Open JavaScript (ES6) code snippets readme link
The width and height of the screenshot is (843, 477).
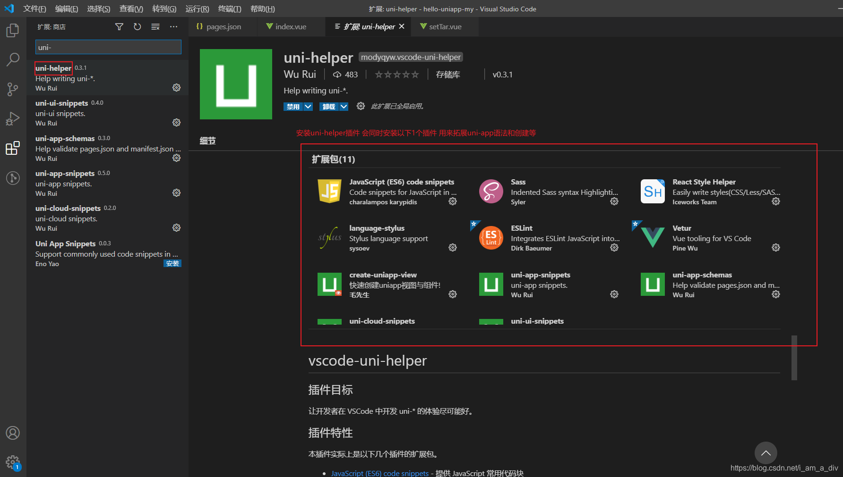[x=380, y=473]
